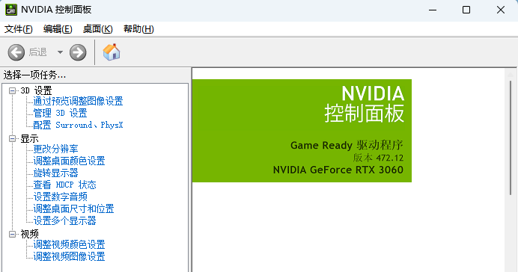Open 查看 HDCP 状态 link
Screen dimensions: 518x272
[64, 185]
